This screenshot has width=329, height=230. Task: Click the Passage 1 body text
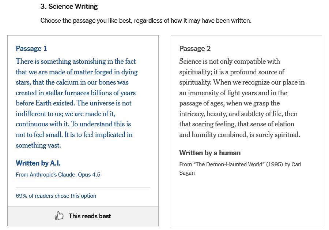(x=77, y=103)
